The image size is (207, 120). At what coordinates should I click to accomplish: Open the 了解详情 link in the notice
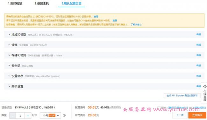pos(135,25)
